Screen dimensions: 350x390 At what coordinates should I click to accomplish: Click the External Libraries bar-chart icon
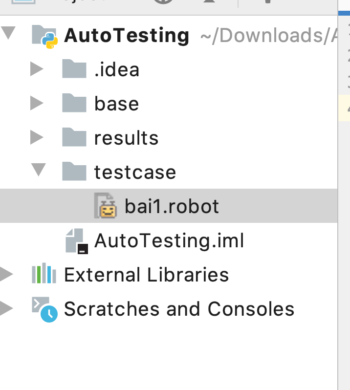(x=44, y=275)
